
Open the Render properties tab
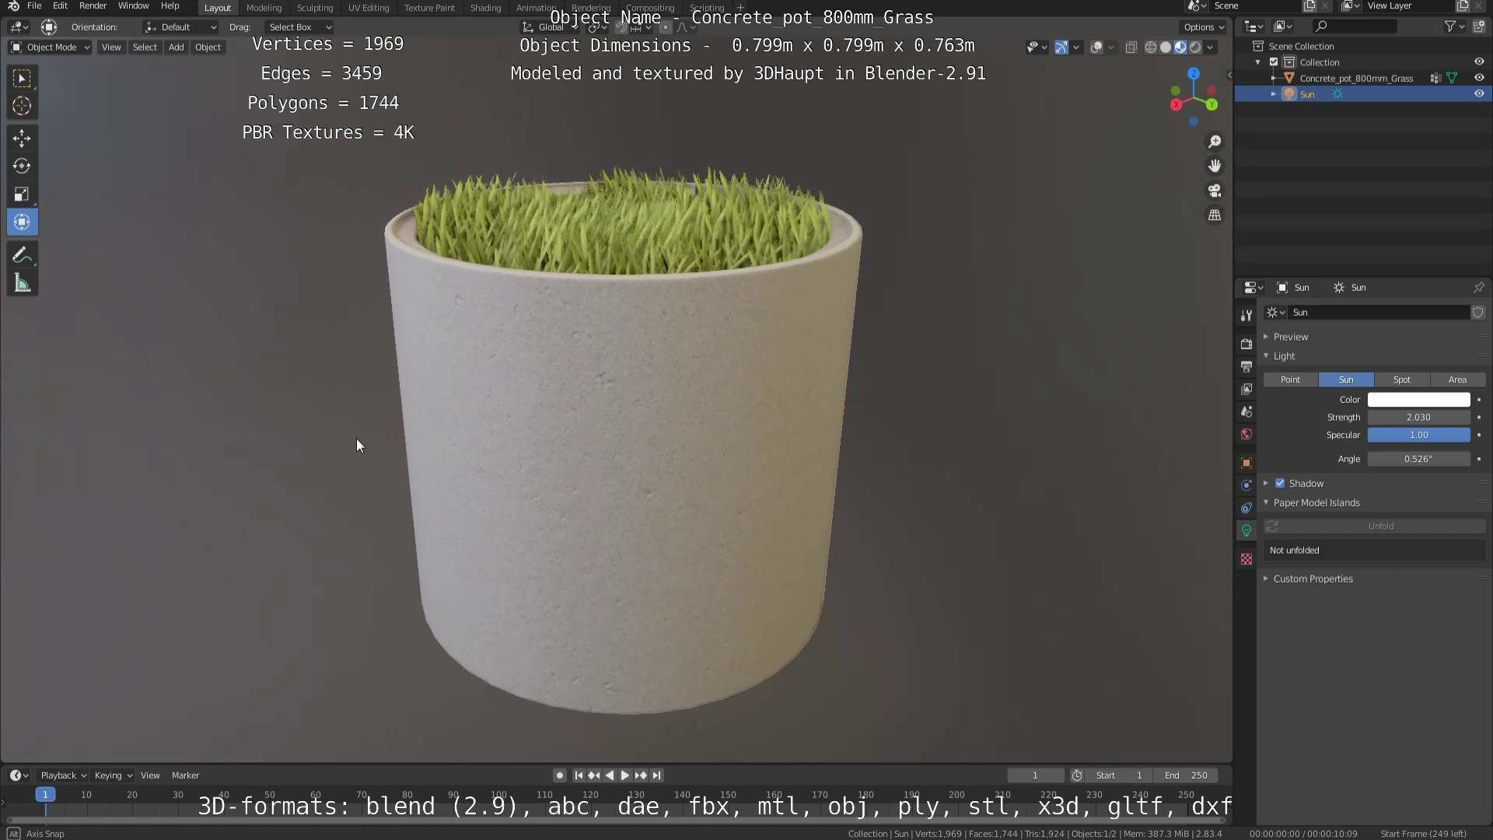coord(1246,344)
